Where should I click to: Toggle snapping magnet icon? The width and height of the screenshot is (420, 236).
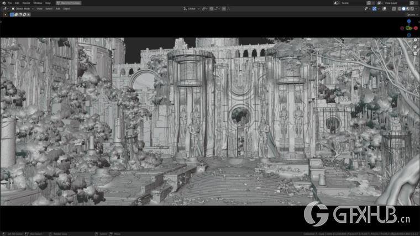(211, 9)
